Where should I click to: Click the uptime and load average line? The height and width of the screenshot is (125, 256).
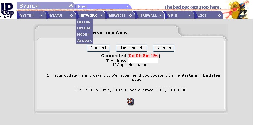[130, 90]
